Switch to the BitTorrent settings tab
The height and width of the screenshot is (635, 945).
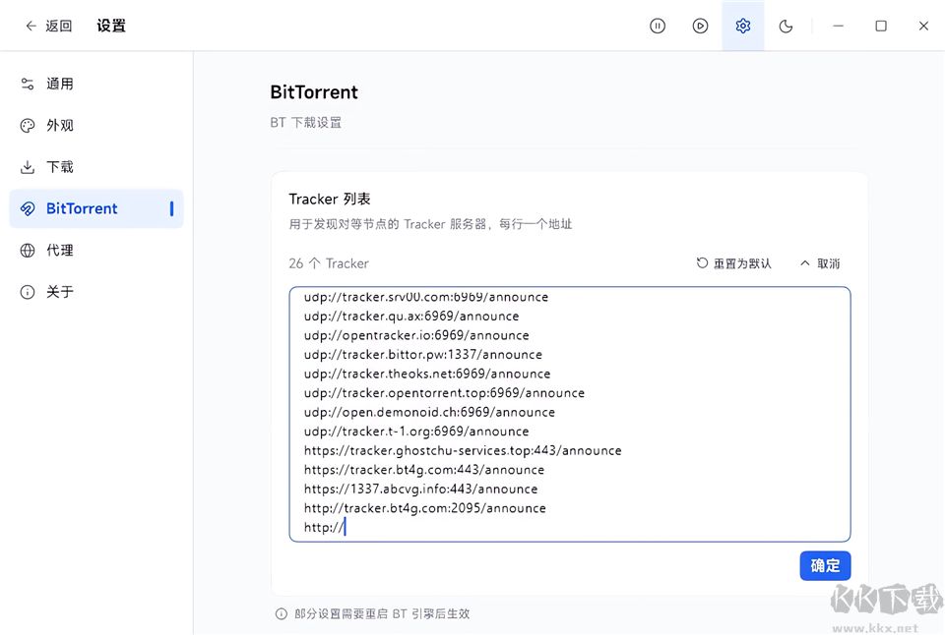pos(79,207)
